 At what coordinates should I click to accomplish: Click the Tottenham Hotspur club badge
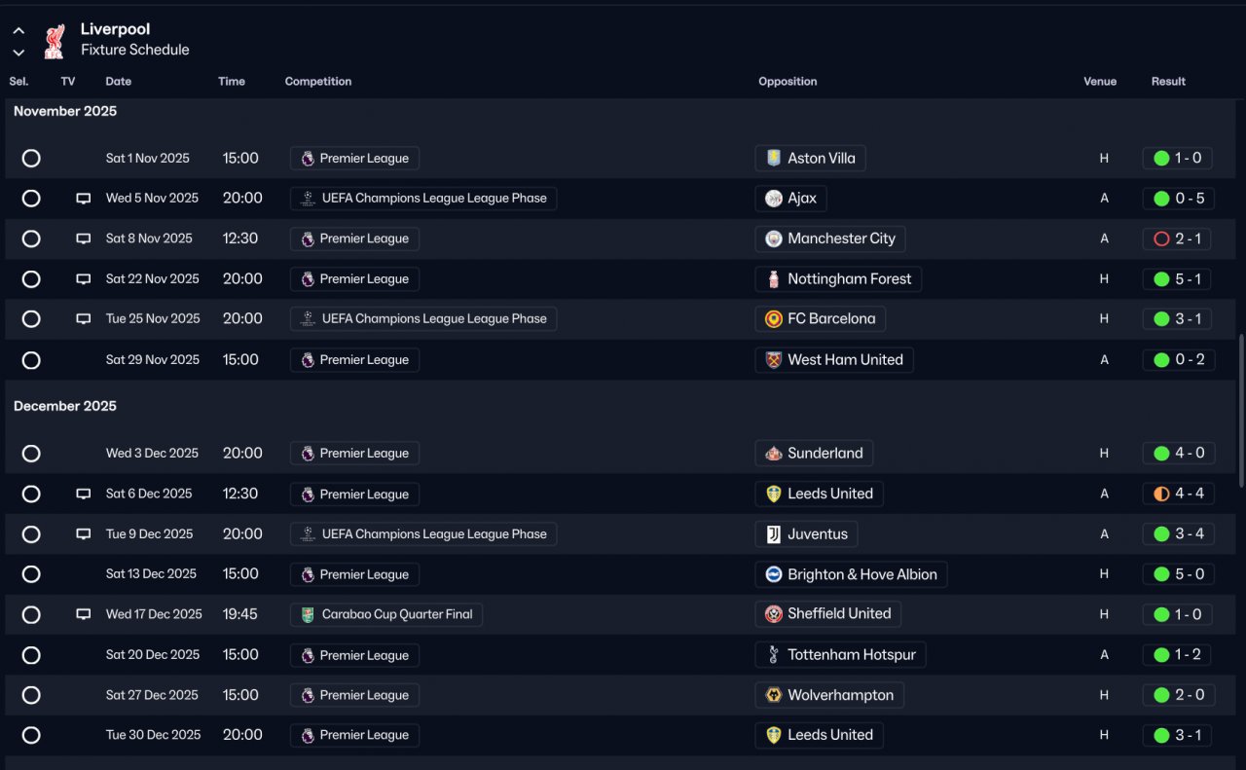[774, 654]
